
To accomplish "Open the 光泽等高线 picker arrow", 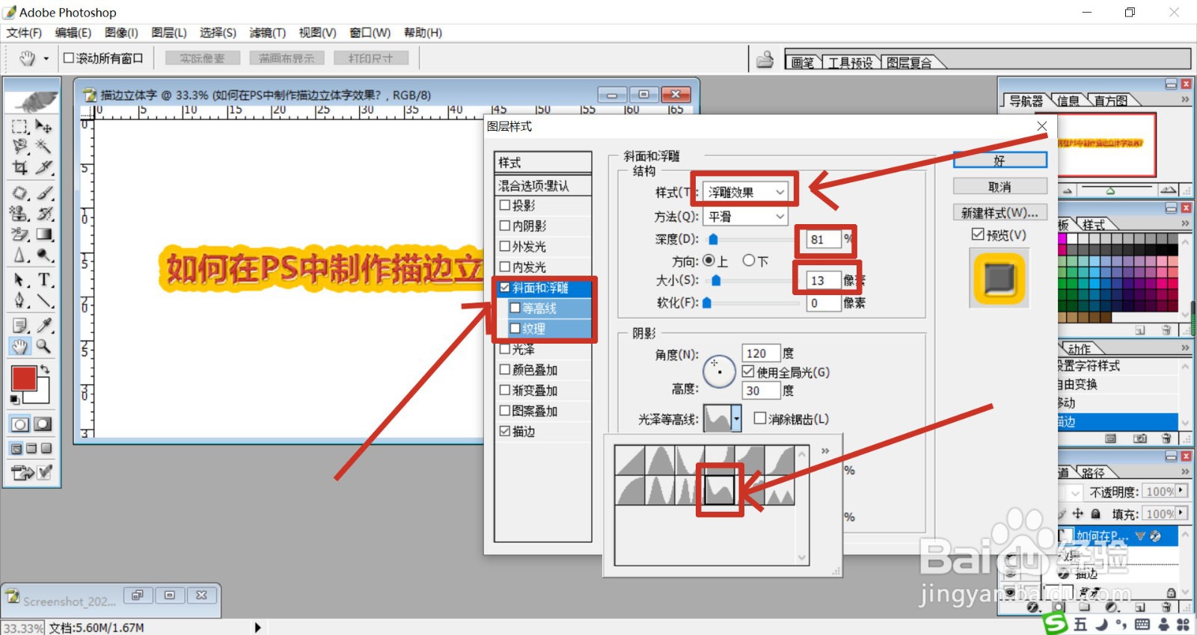I will point(736,419).
